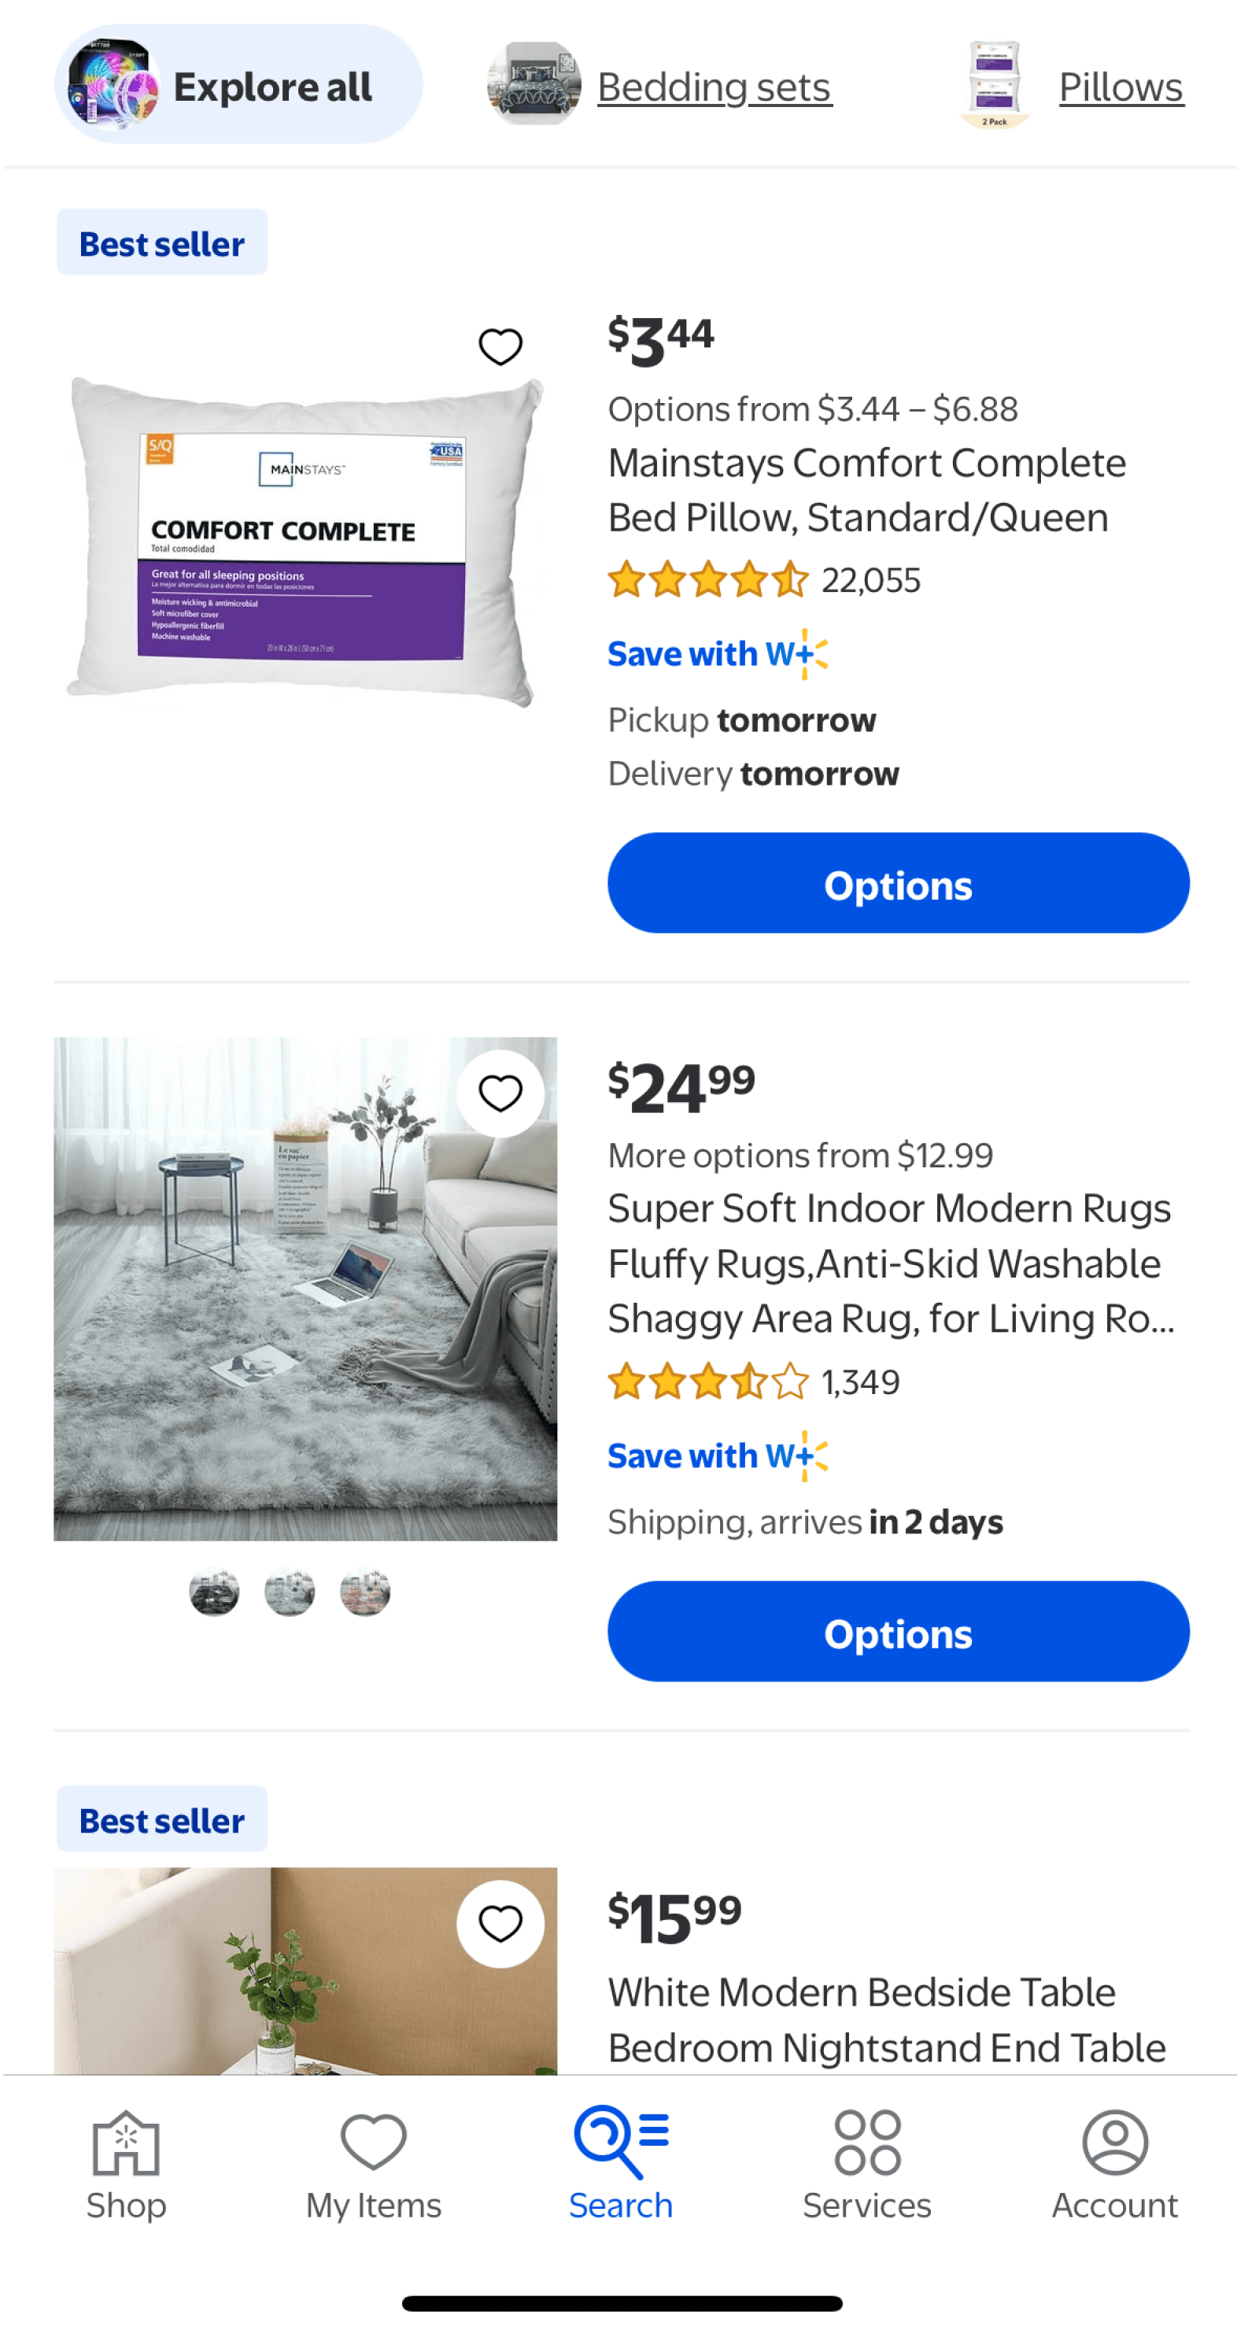Open the Shop tab
This screenshot has width=1237, height=2330.
pyautogui.click(x=127, y=2165)
